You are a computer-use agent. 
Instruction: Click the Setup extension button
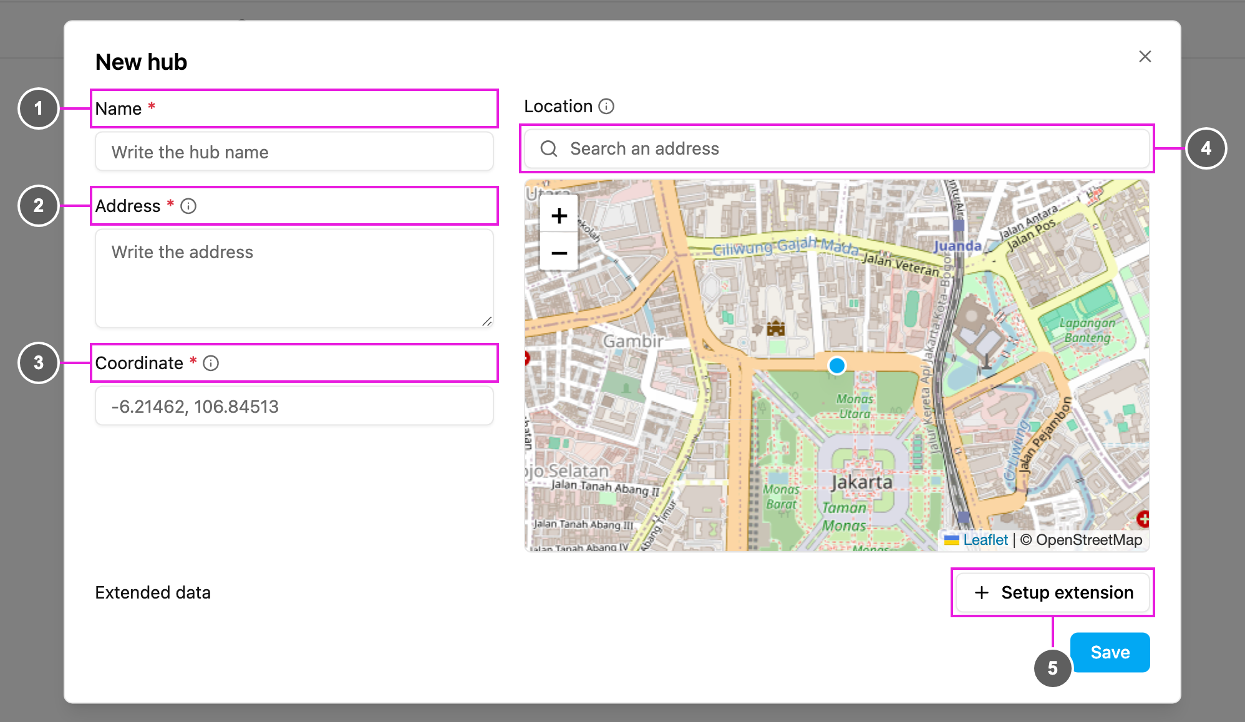(1053, 592)
